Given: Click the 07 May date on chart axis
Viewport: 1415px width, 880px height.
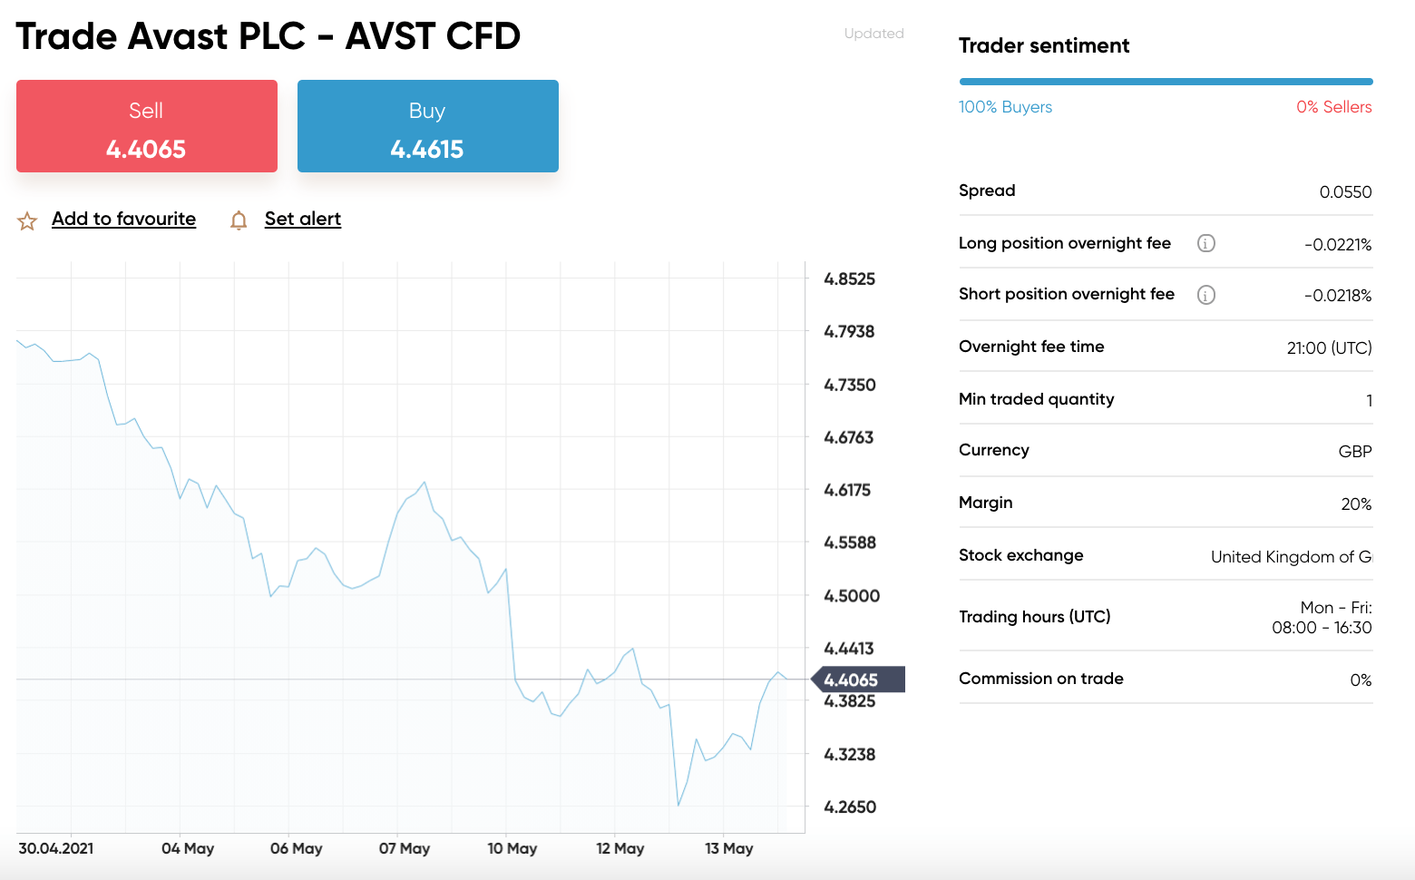Looking at the screenshot, I should click(x=405, y=848).
